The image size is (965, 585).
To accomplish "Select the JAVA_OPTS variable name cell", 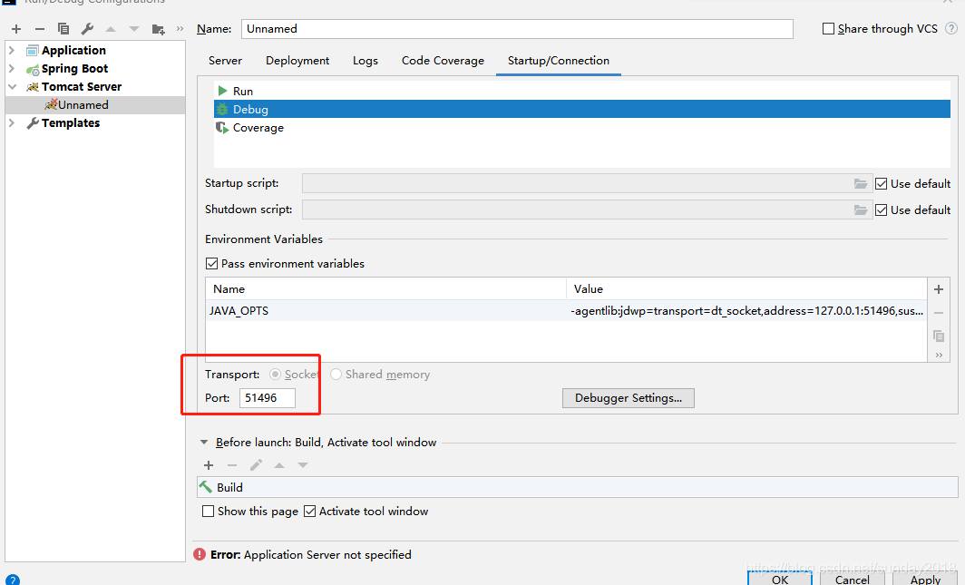I will (x=385, y=311).
